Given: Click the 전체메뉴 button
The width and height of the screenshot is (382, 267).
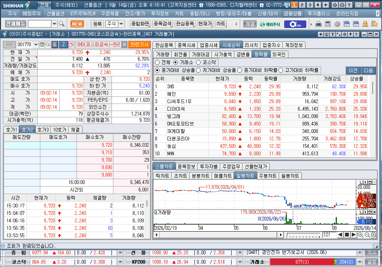Looking at the screenshot, I should pyautogui.click(x=16, y=24).
